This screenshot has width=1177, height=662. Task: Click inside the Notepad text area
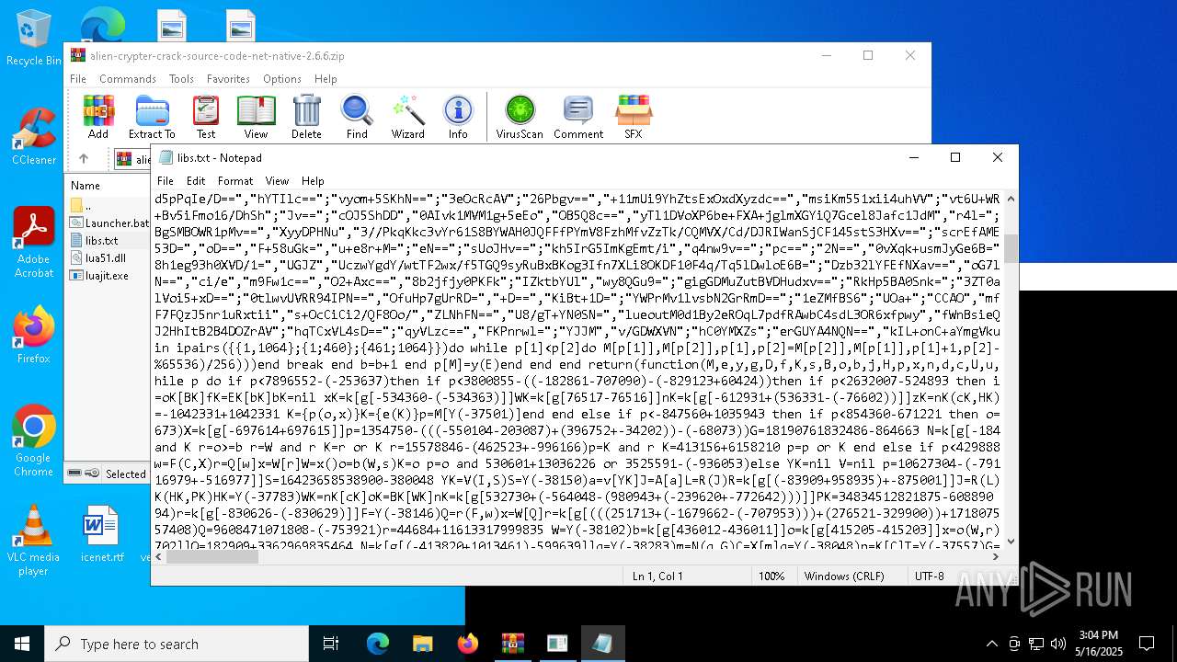(578, 370)
